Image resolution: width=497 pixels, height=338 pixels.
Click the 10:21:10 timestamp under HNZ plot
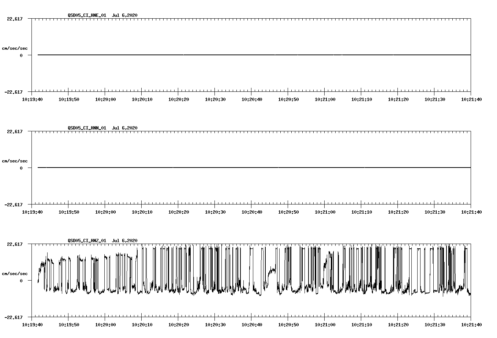click(x=361, y=324)
